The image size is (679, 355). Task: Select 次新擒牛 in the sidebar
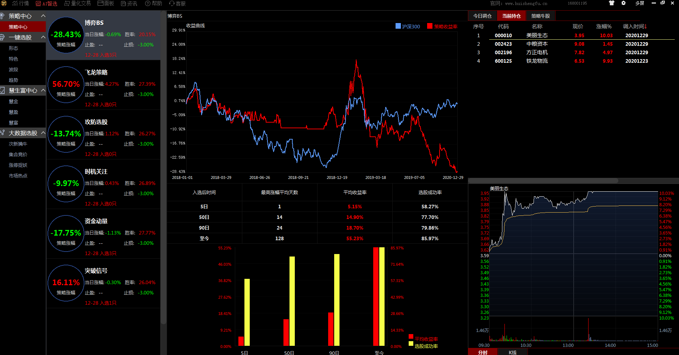coord(18,144)
